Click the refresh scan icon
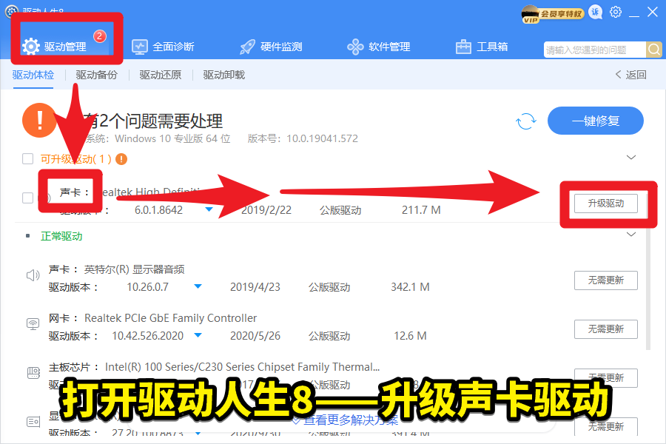Image resolution: width=666 pixels, height=444 pixels. tap(526, 121)
